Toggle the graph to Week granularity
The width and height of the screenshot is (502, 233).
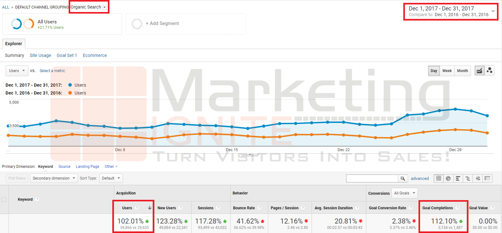(x=447, y=71)
